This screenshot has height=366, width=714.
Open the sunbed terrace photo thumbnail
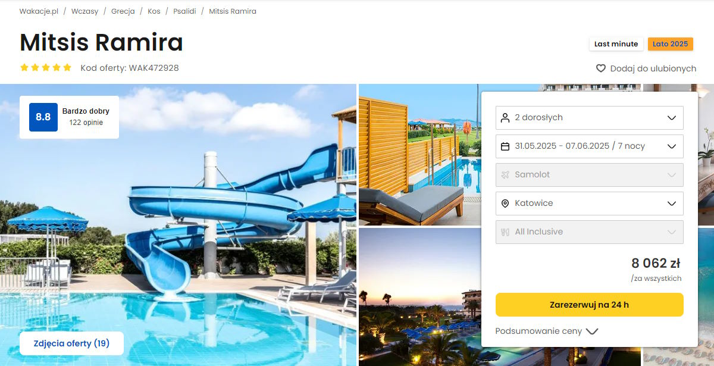(419, 155)
